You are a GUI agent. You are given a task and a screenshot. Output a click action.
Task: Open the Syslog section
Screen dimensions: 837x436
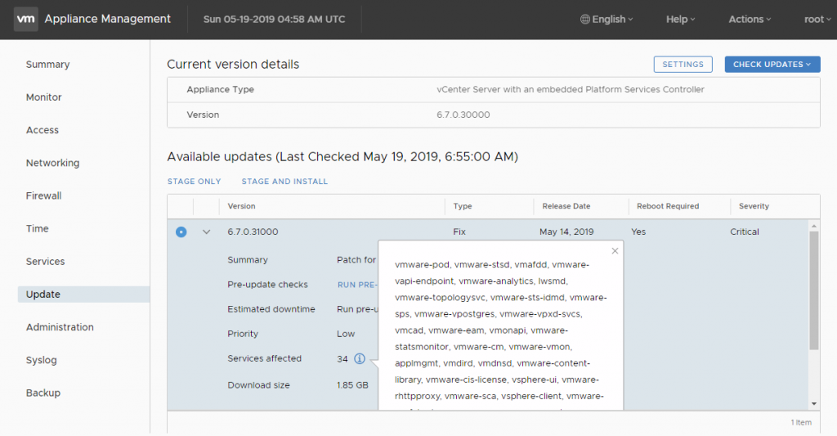pyautogui.click(x=41, y=360)
